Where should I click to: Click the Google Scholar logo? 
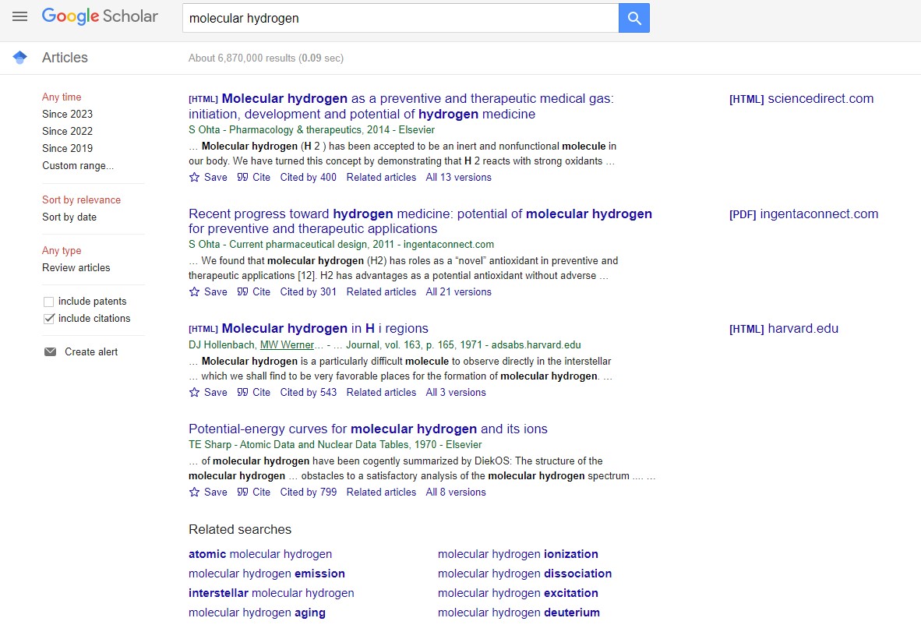point(100,16)
